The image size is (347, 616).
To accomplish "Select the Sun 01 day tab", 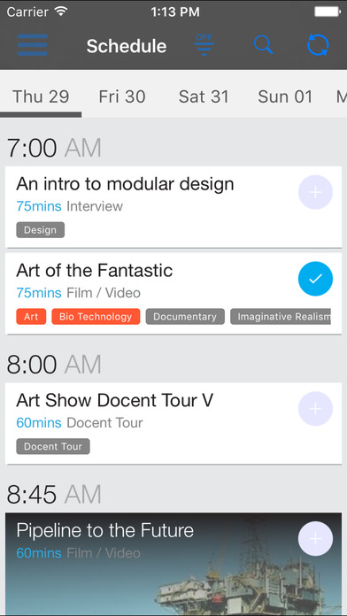I will [285, 96].
